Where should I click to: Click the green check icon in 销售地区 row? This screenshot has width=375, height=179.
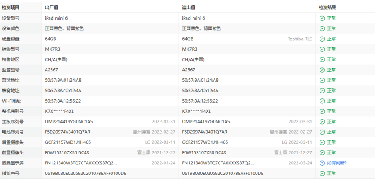tap(322, 59)
